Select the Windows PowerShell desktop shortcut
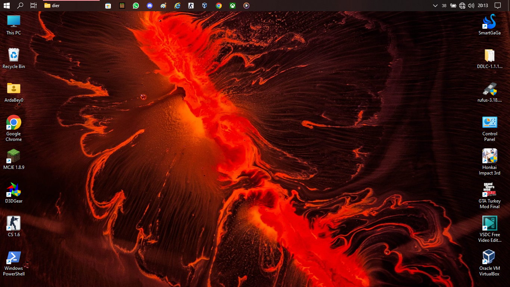This screenshot has width=510, height=287. [14, 263]
